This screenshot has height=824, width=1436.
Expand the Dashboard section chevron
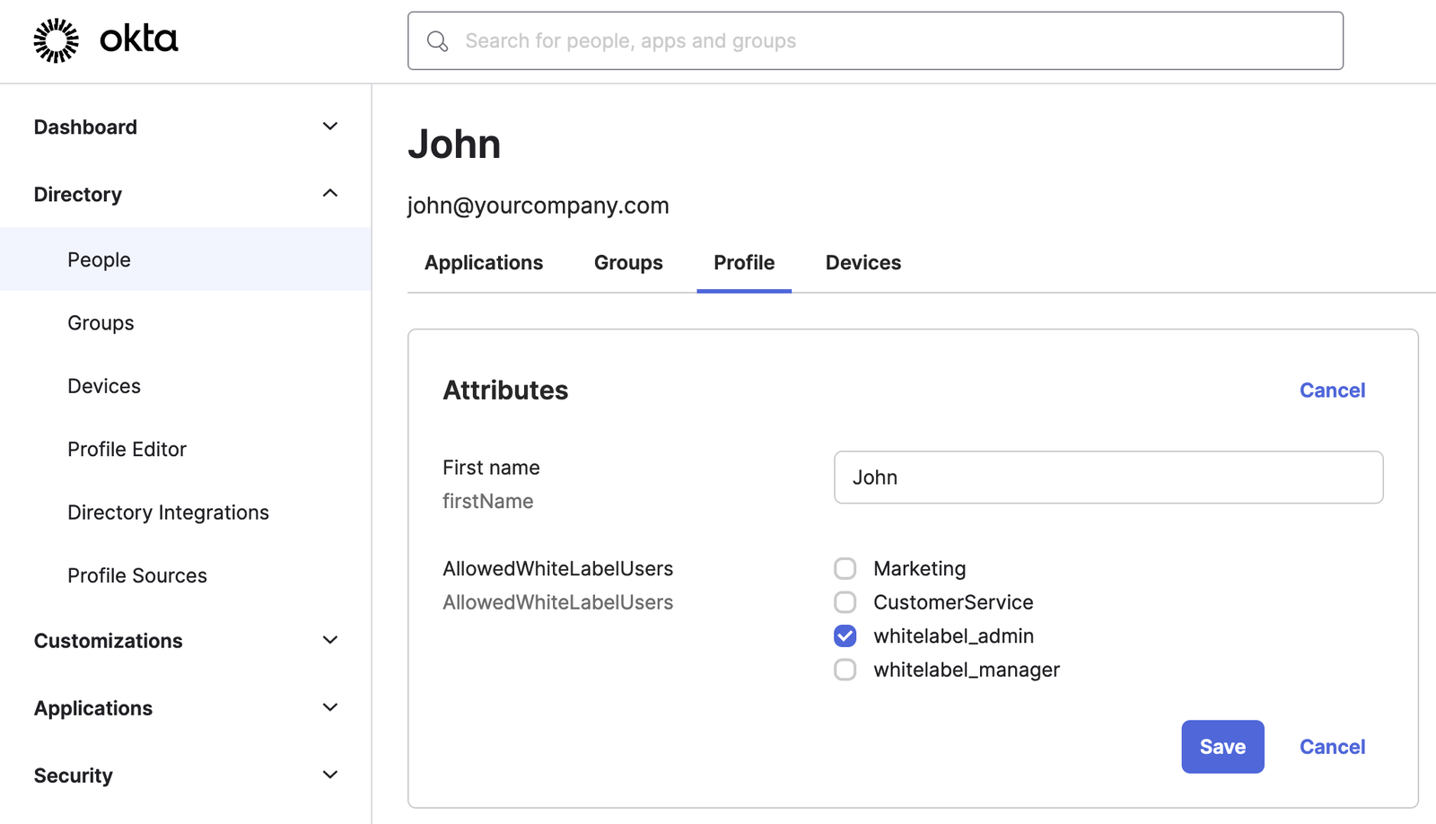click(330, 127)
